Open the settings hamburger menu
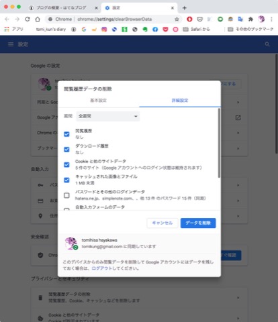Viewport: 278px width, 322px height. [11, 44]
